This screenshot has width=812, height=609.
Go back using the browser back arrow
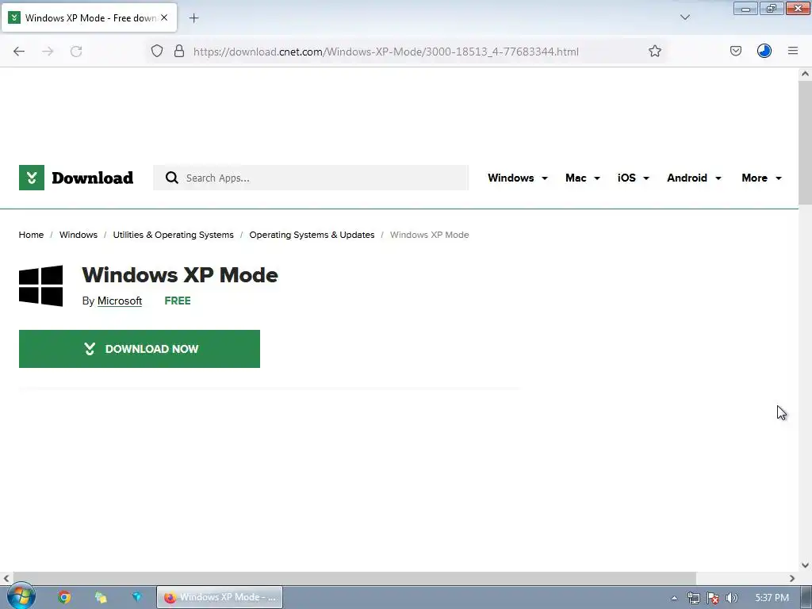pos(19,52)
